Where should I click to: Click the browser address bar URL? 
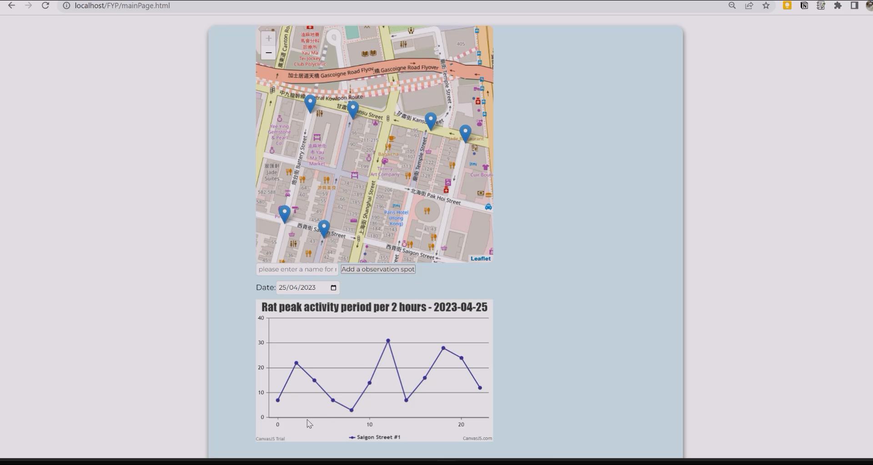point(122,5)
